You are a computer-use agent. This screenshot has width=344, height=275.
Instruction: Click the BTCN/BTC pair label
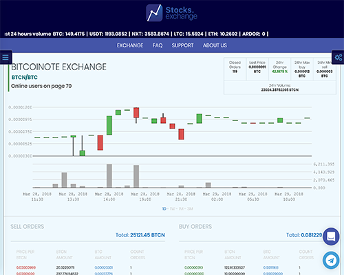click(25, 78)
